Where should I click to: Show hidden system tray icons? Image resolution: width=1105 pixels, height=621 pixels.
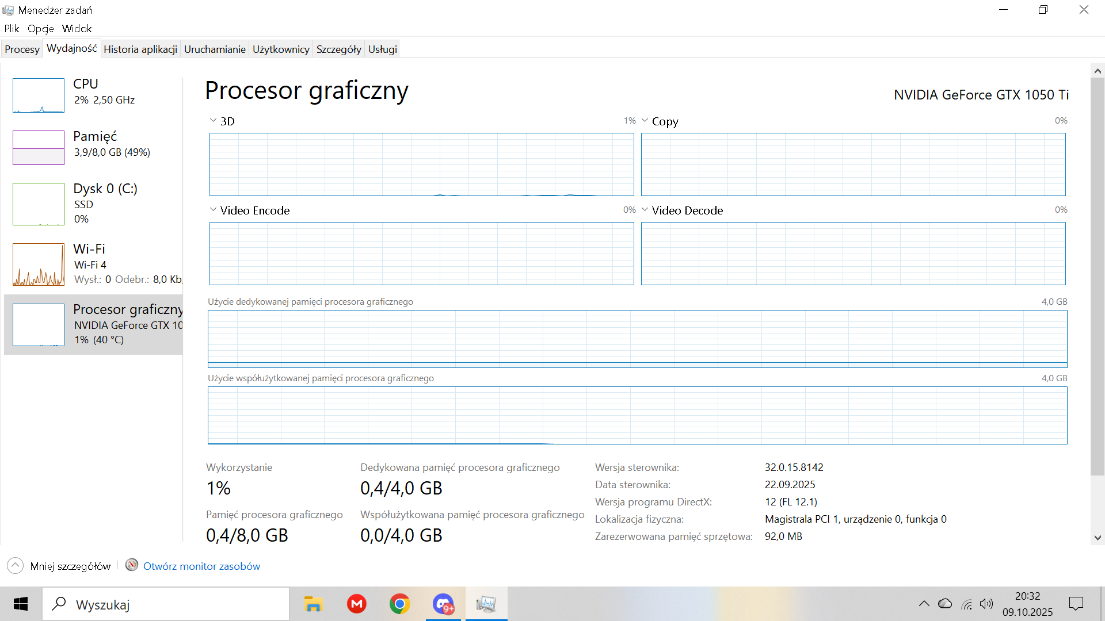tap(924, 604)
